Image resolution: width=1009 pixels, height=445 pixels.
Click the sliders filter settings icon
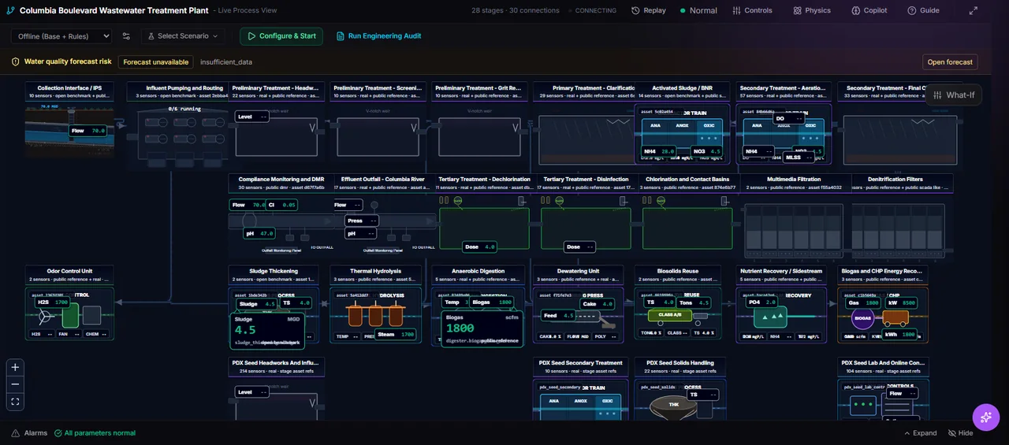[x=126, y=36]
